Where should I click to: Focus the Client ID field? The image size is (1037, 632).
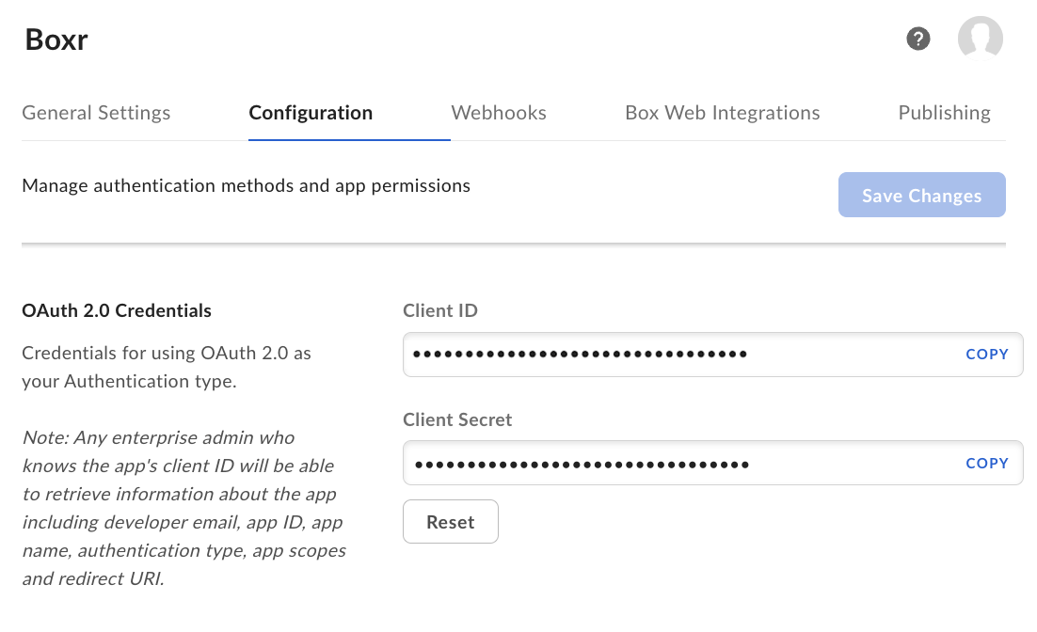[713, 355]
